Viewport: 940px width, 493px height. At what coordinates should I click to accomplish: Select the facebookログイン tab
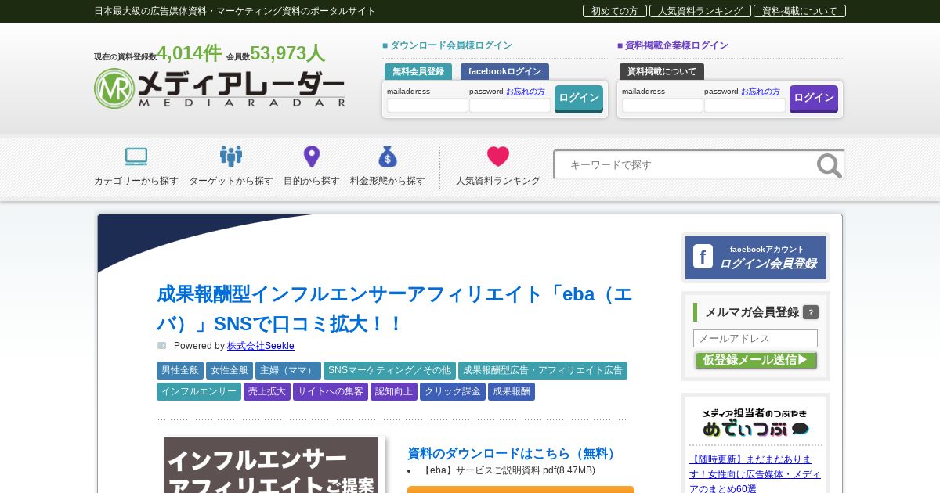504,71
